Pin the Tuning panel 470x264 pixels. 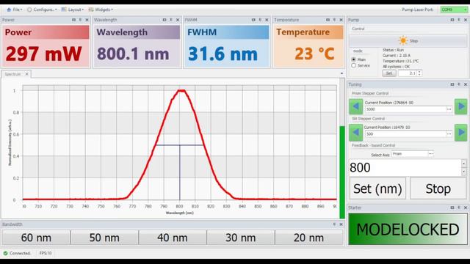coord(459,84)
